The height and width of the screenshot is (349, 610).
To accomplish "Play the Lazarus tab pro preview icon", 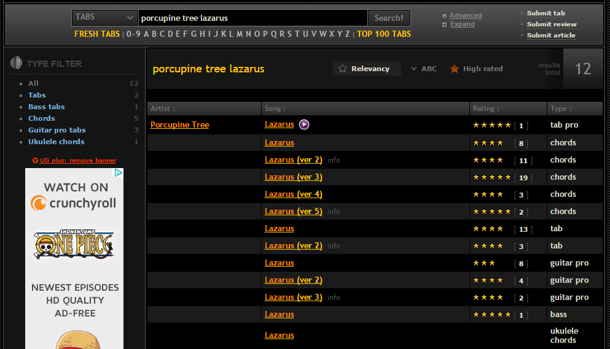I will (x=304, y=125).
